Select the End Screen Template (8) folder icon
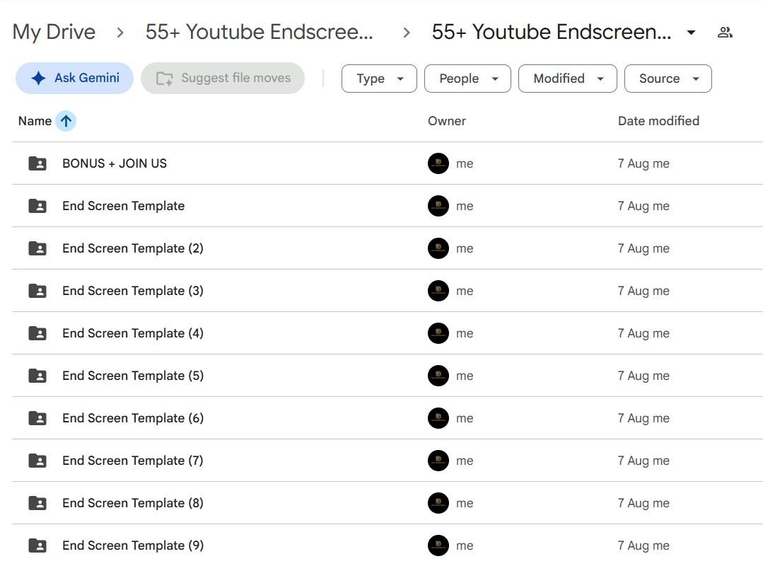This screenshot has height=566, width=763. click(37, 503)
